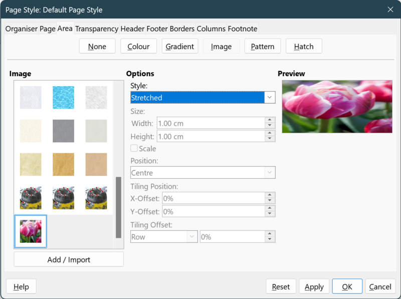Decrease Height with the down arrow
Image resolution: width=401 pixels, height=299 pixels.
(270, 139)
